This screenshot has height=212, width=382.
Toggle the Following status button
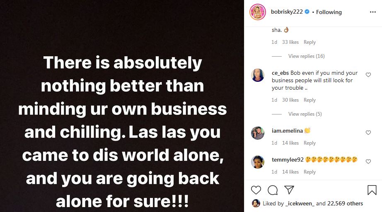pyautogui.click(x=329, y=12)
